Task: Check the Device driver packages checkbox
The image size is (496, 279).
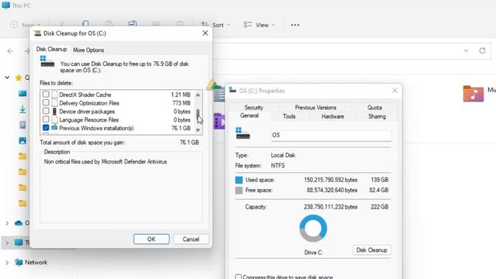Action: [46, 111]
